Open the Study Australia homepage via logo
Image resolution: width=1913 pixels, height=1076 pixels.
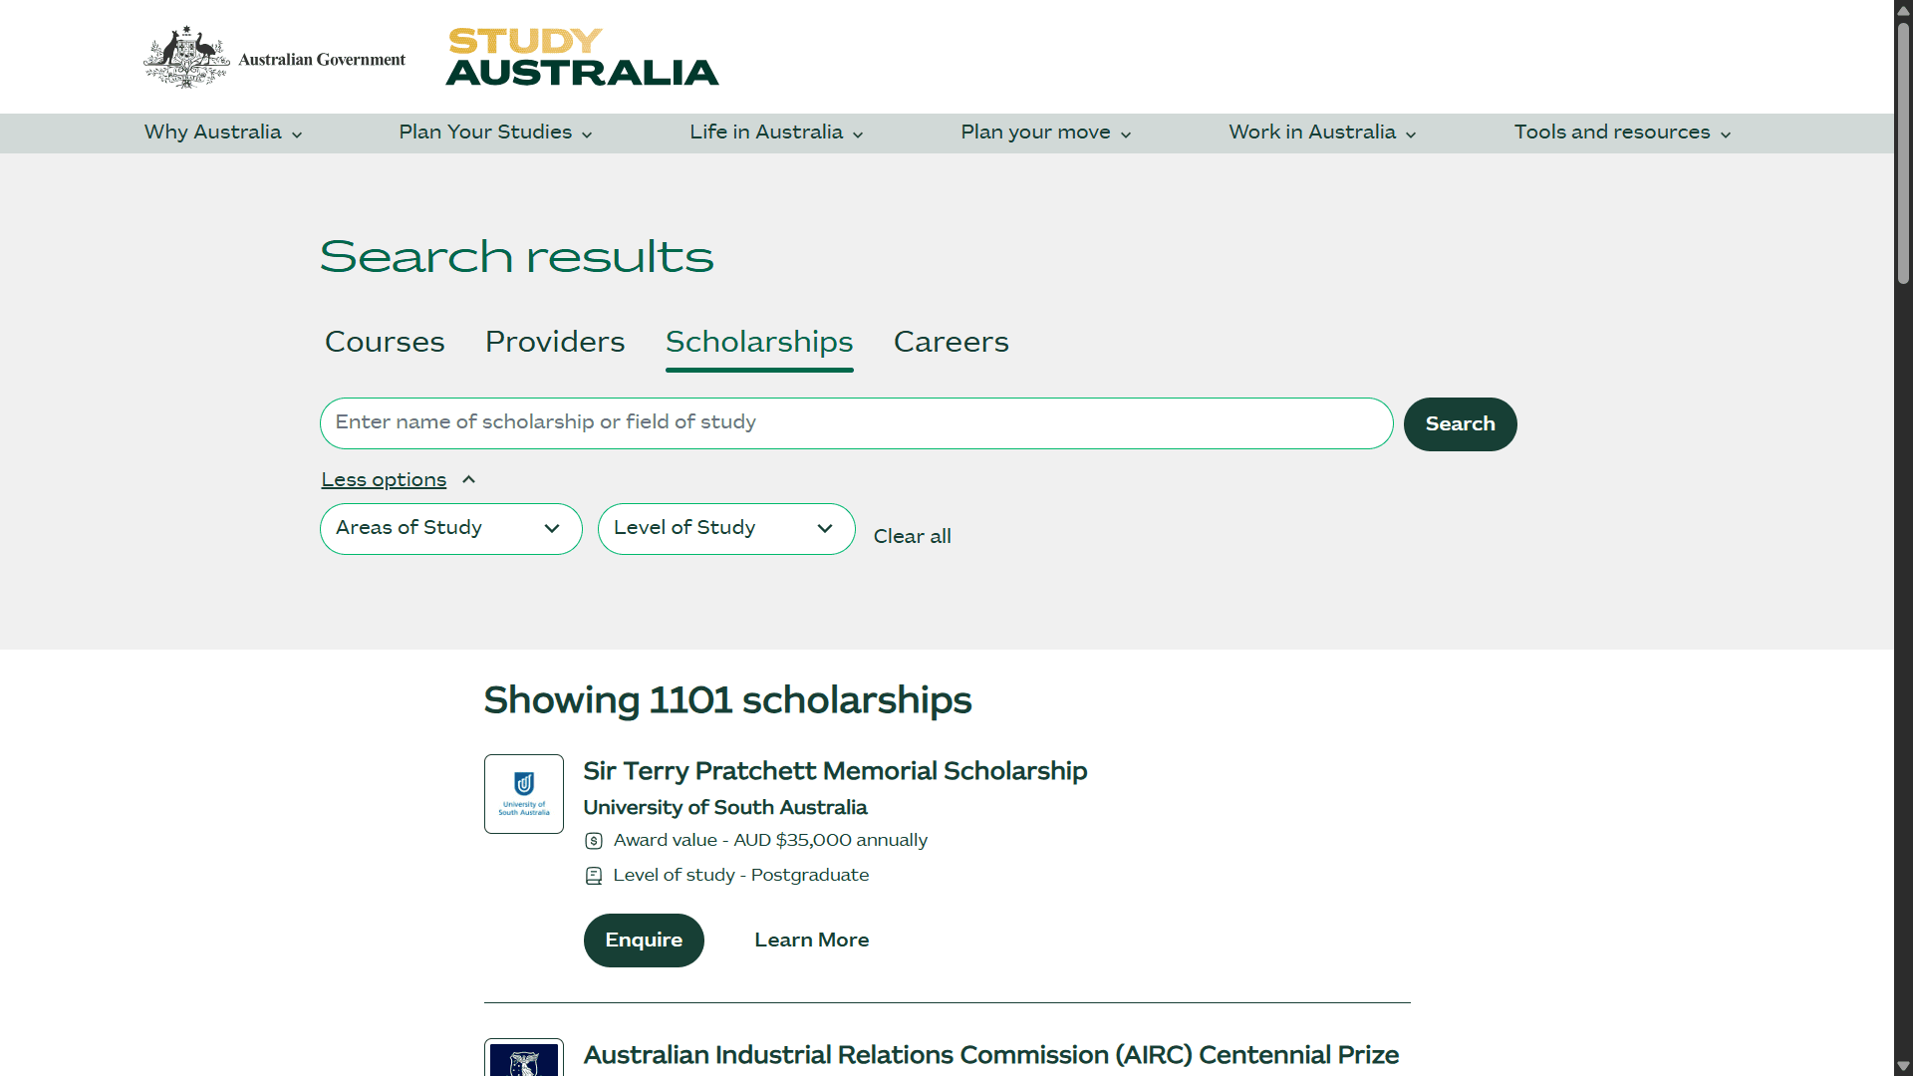click(581, 56)
